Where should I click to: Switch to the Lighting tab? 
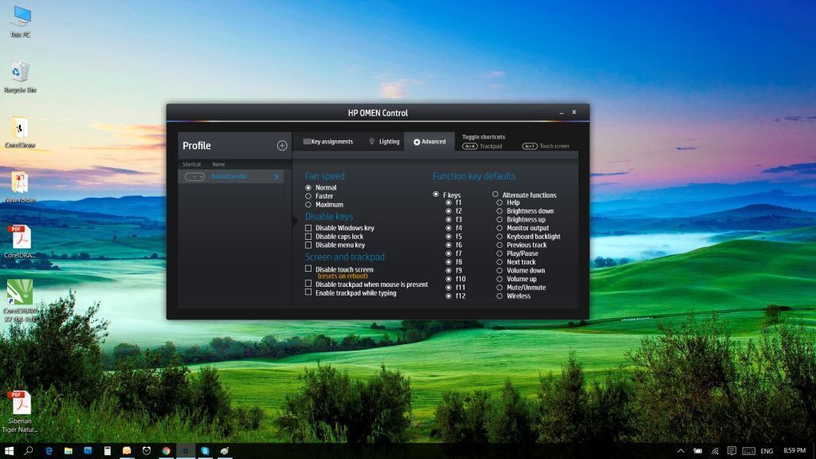click(x=384, y=142)
